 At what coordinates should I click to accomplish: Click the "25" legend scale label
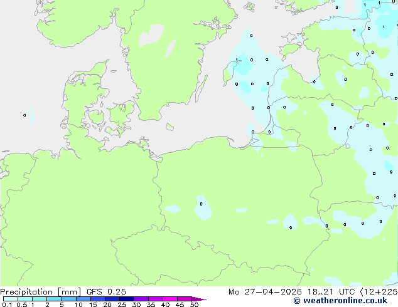tap(122, 304)
